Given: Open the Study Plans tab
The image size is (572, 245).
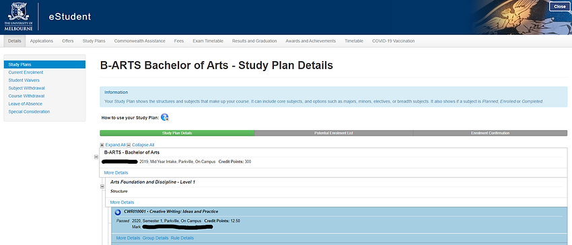Looking at the screenshot, I should click(94, 41).
